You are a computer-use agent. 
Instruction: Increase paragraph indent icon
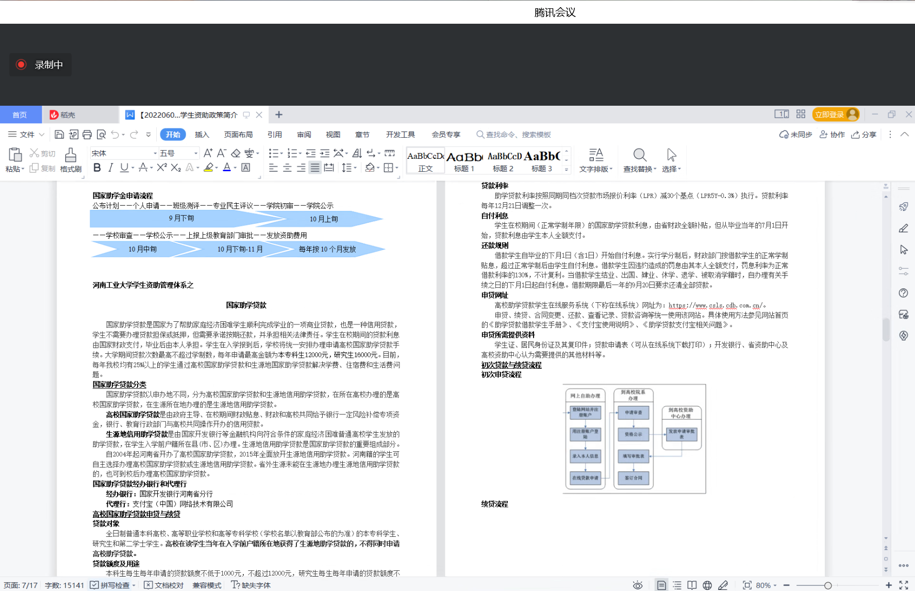pos(325,153)
